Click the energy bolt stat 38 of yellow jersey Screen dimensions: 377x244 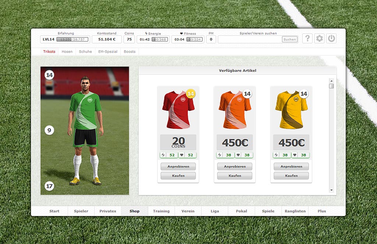click(x=282, y=155)
